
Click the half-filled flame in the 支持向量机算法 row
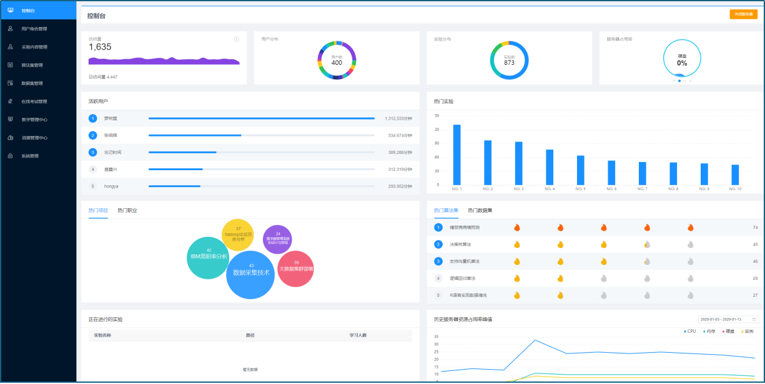point(647,261)
